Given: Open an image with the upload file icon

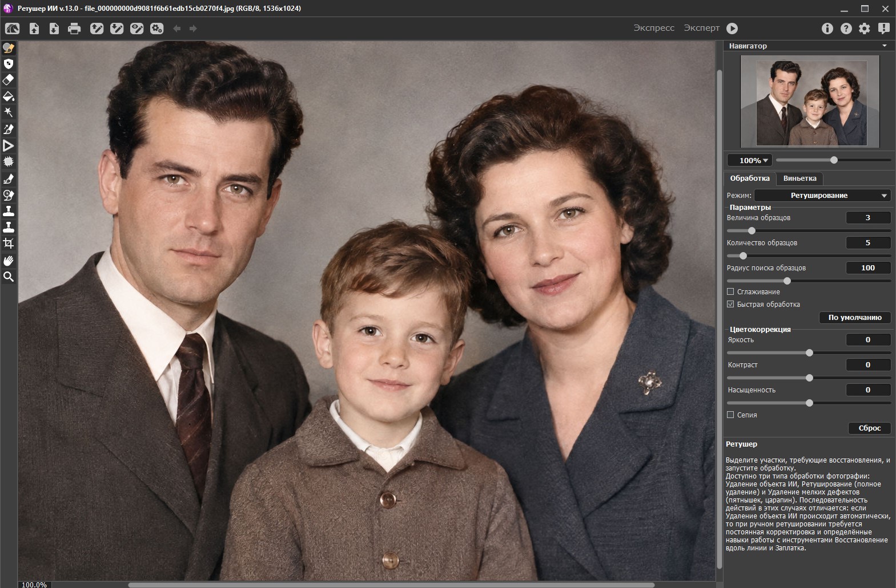Looking at the screenshot, I should pyautogui.click(x=34, y=29).
